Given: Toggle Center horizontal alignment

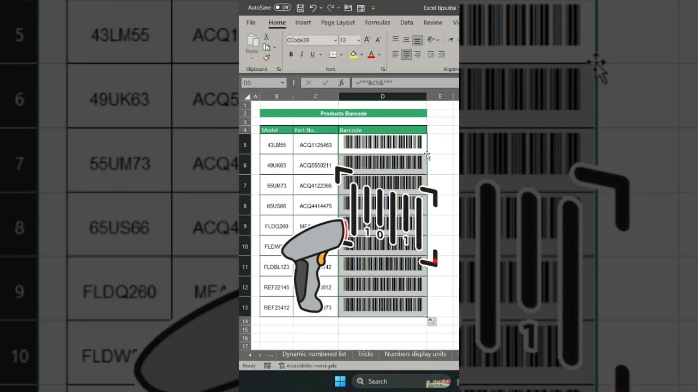Looking at the screenshot, I should (406, 54).
